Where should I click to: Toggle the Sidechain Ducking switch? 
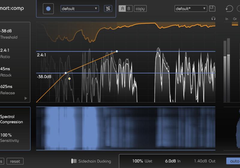(x=74, y=161)
